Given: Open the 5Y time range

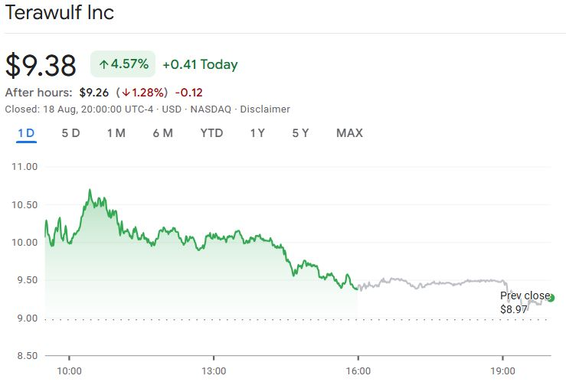Looking at the screenshot, I should coord(300,133).
